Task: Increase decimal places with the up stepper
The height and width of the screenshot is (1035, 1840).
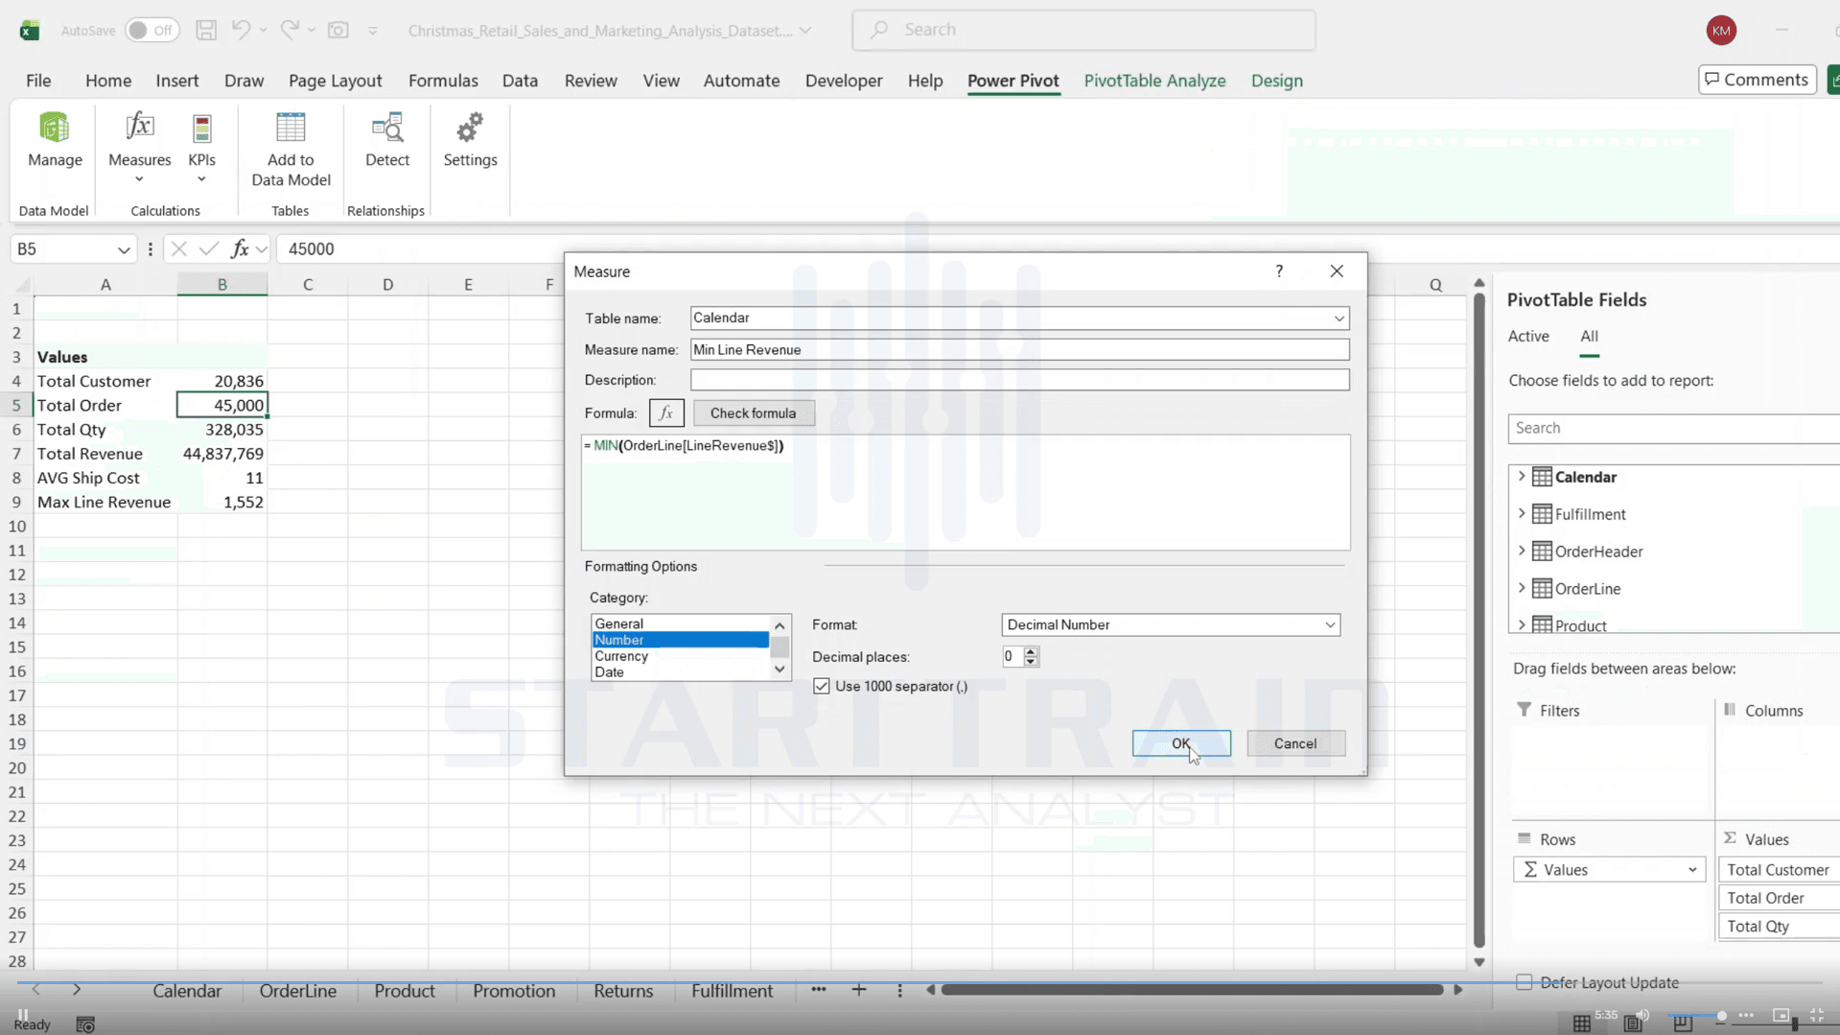Action: point(1031,652)
